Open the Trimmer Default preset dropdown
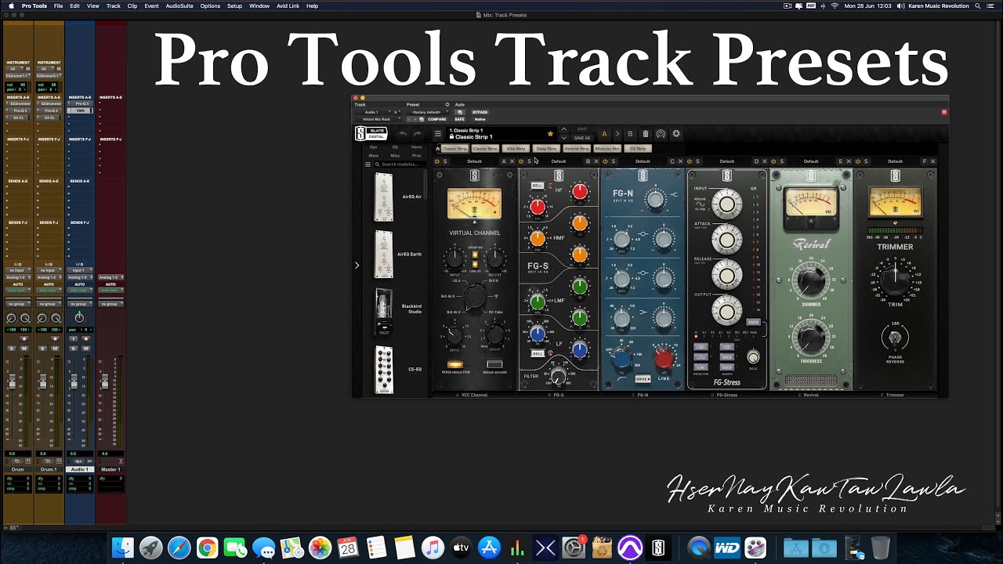The image size is (1003, 564). pyautogui.click(x=895, y=161)
